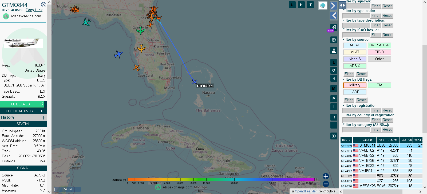Viewport: 427px width, 194px height.
Task: Open the replay playback icon
Action: click(x=334, y=136)
